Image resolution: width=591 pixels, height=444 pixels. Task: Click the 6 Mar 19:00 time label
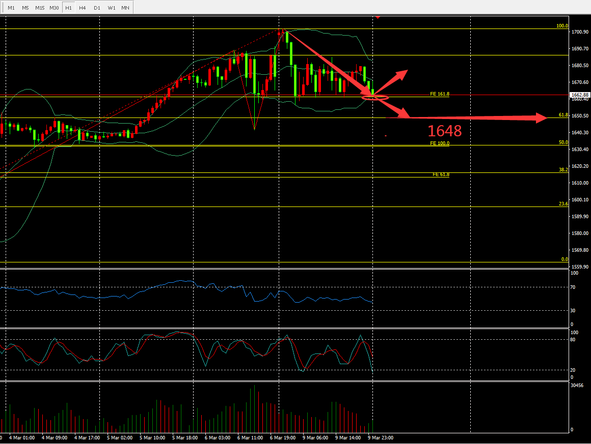tap(283, 437)
